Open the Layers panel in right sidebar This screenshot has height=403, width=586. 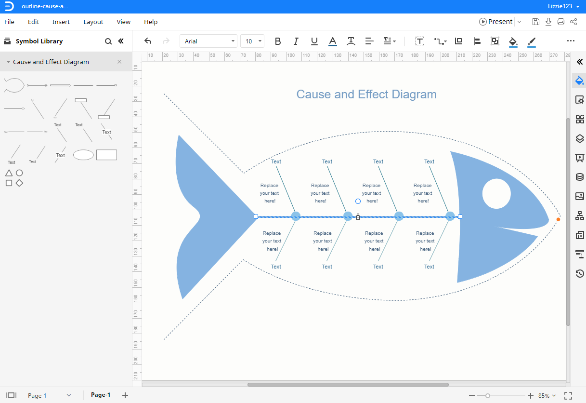point(579,139)
